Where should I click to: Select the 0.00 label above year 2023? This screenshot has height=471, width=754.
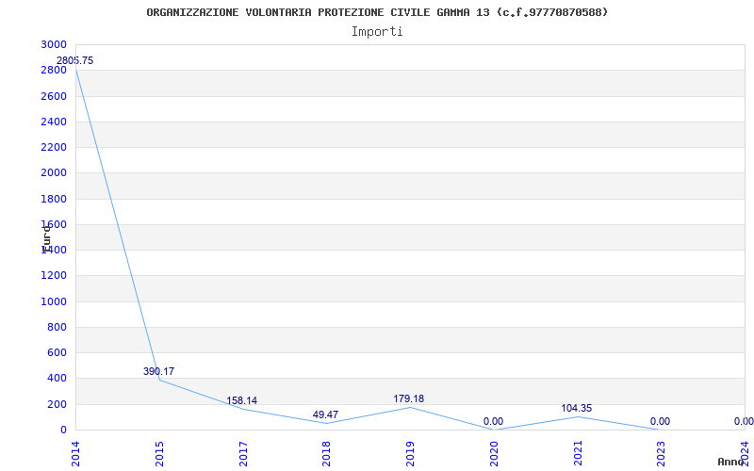point(660,421)
